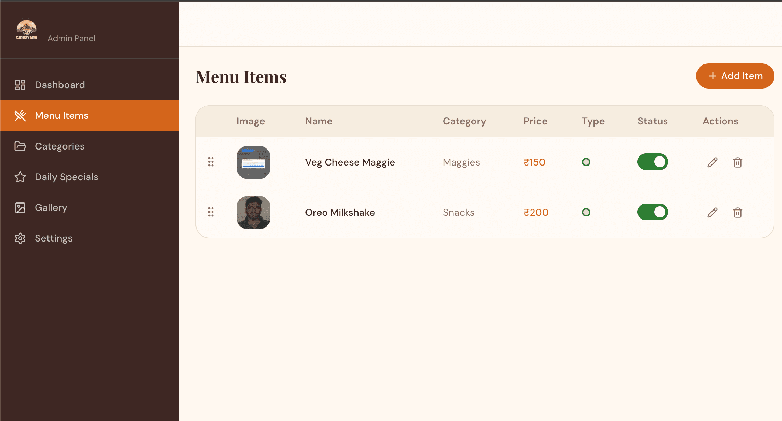Image resolution: width=782 pixels, height=421 pixels.
Task: Click the Oreo Milkshake drag handle
Action: click(x=211, y=212)
